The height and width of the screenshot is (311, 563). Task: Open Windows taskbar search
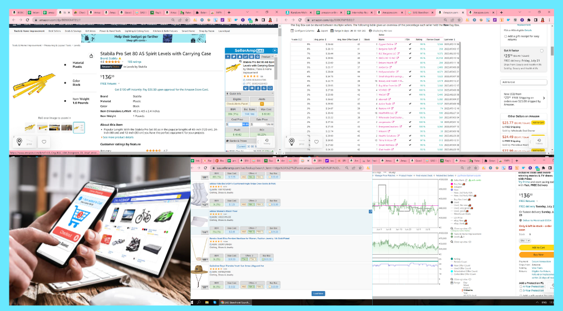pyautogui.click(x=199, y=303)
